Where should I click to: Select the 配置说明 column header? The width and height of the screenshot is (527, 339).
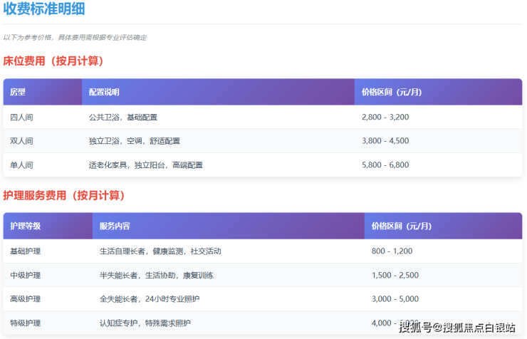pos(104,93)
